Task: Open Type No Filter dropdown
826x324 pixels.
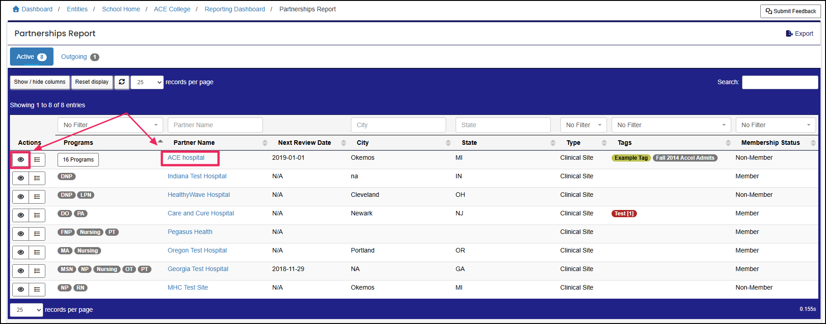Action: point(583,125)
